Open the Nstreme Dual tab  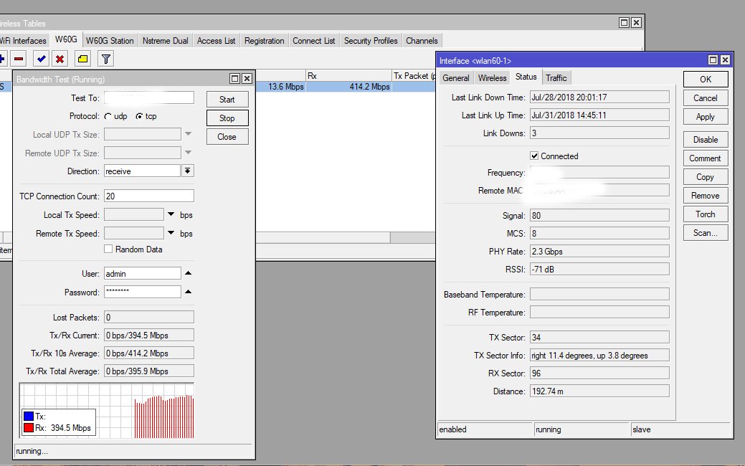166,41
